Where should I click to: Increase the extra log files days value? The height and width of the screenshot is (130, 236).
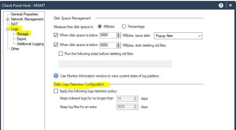135,106
